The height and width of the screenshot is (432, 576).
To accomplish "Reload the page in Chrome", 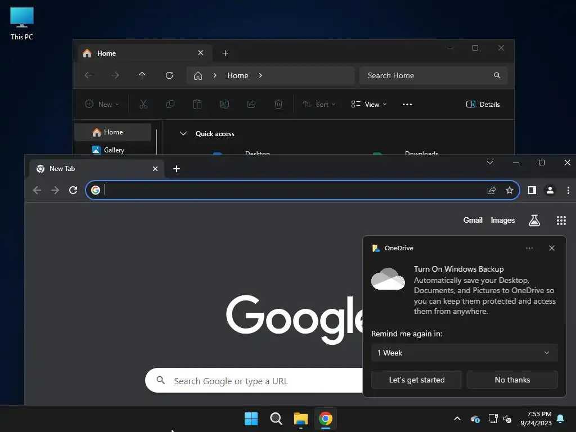I will pos(73,190).
